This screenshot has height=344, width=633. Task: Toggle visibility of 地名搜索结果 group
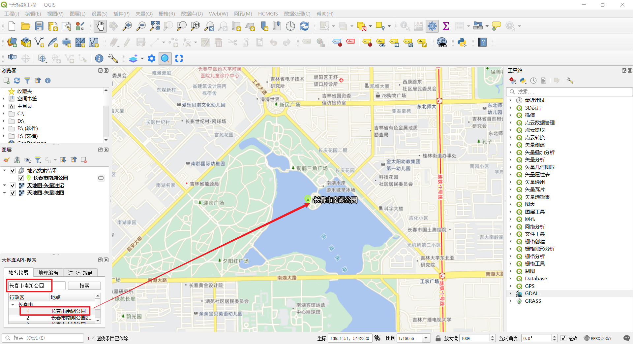(13, 171)
